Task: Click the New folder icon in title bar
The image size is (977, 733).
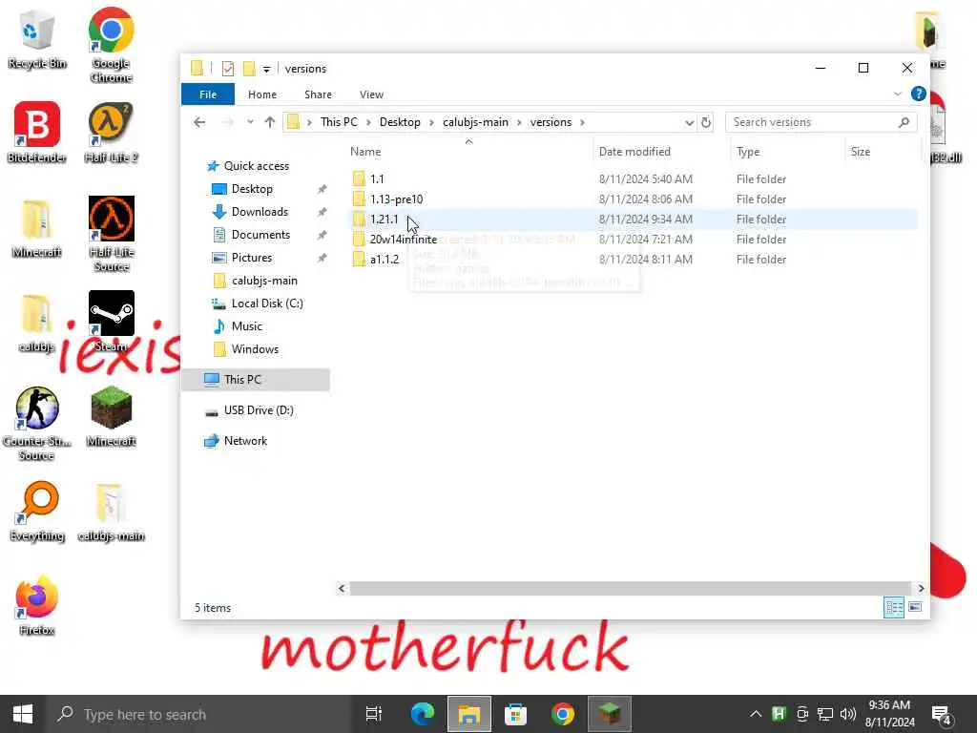Action: click(249, 69)
